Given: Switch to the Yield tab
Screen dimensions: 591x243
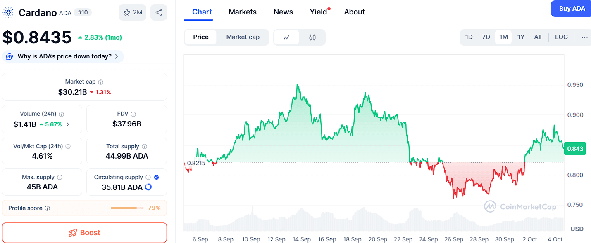Looking at the screenshot, I should tap(318, 12).
